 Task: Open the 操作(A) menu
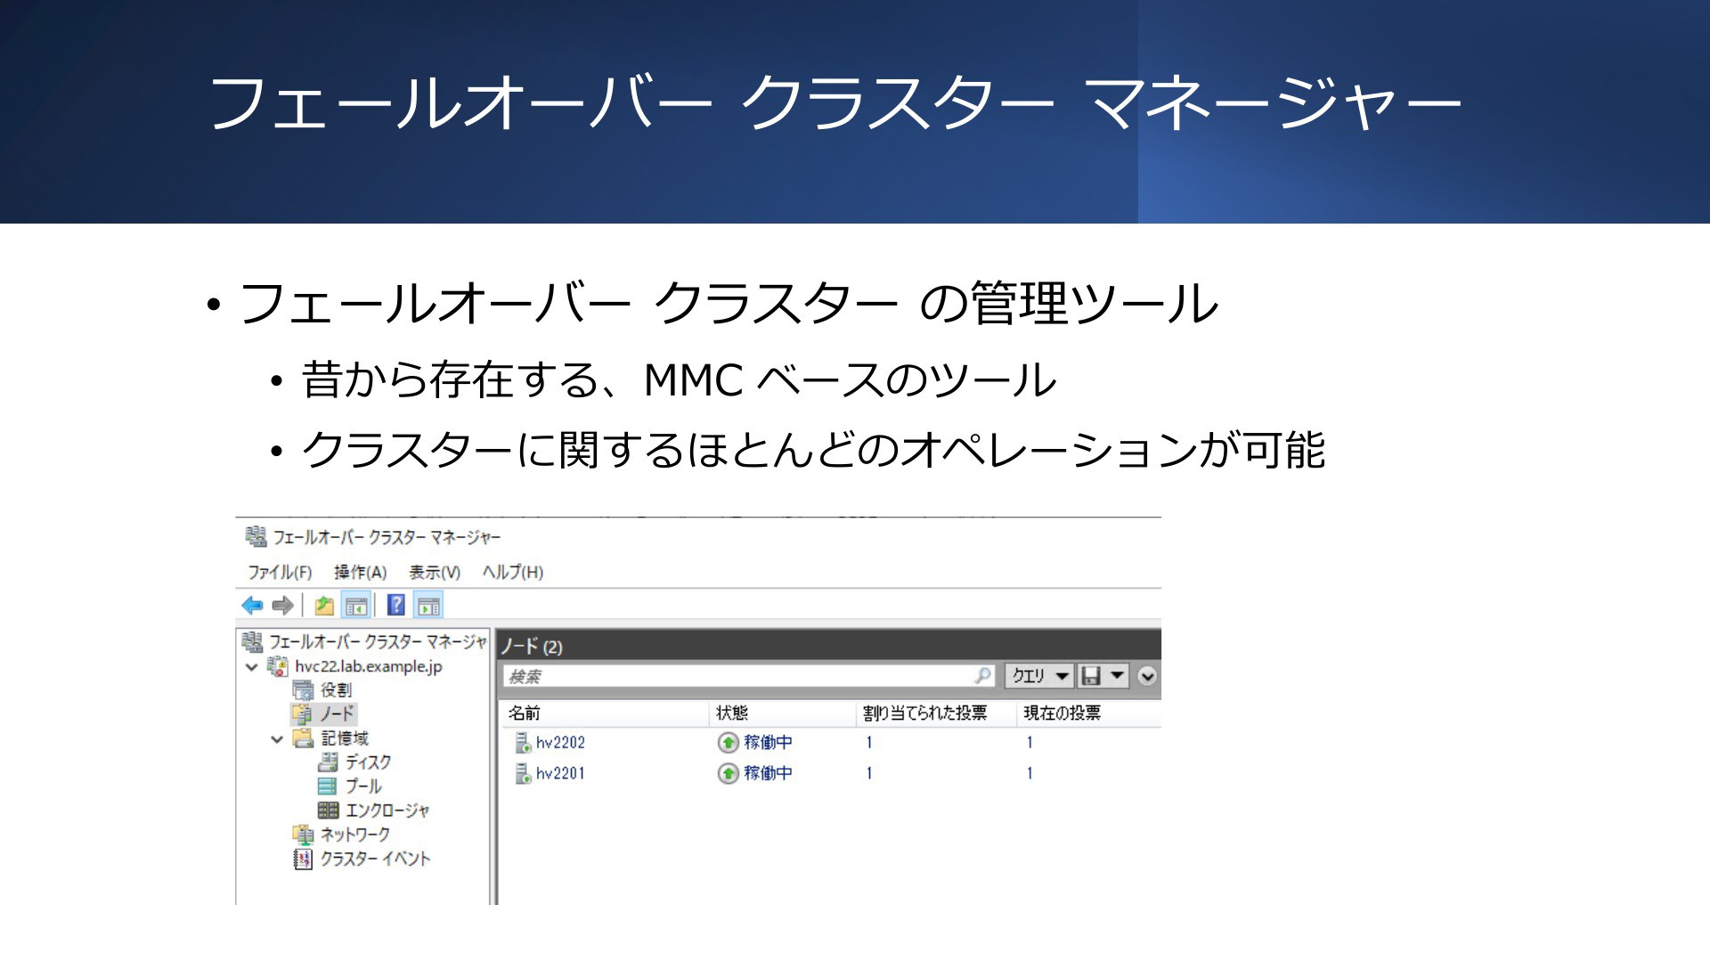tap(360, 572)
